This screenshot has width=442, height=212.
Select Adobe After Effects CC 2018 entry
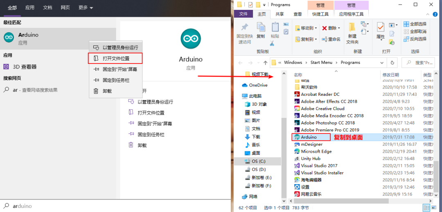tap(329, 101)
